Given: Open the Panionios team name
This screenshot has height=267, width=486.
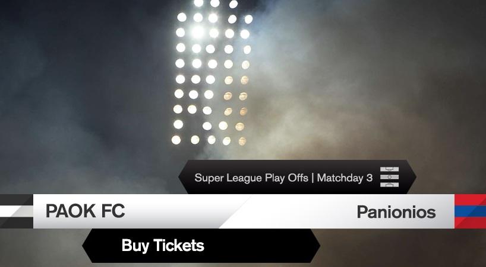Looking at the screenshot, I should (396, 212).
